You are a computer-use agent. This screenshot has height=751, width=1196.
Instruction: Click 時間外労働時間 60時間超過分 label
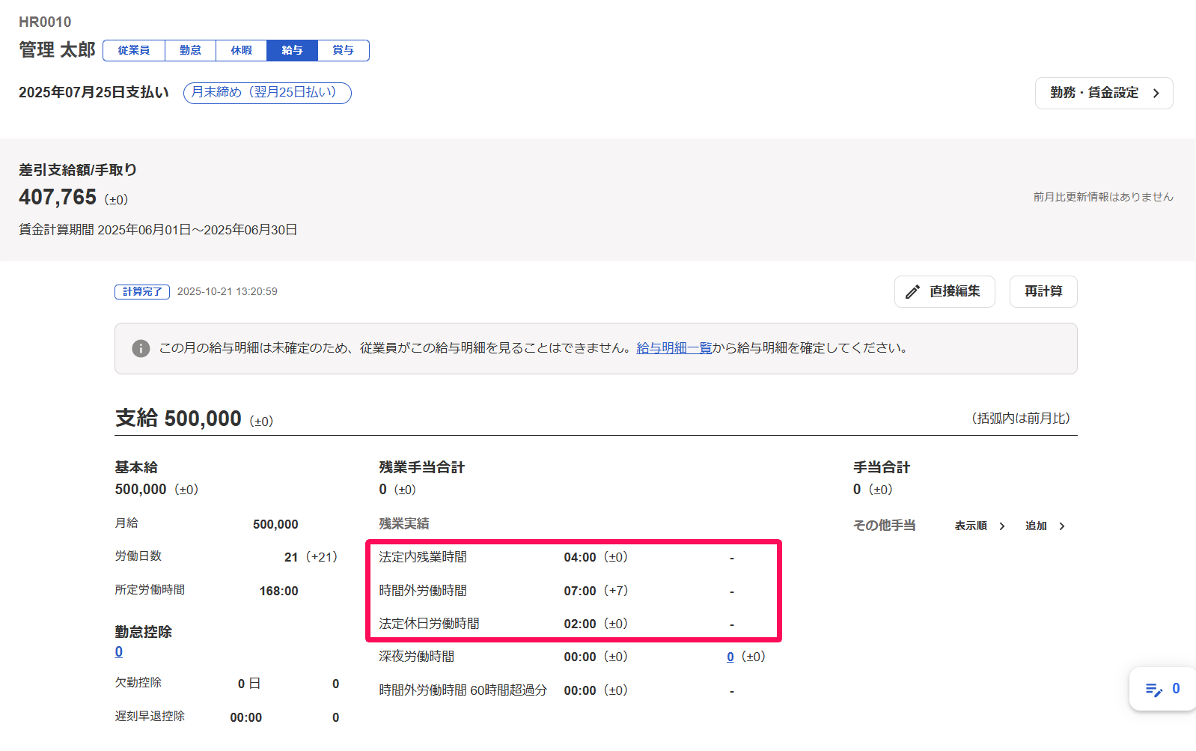[x=463, y=690]
